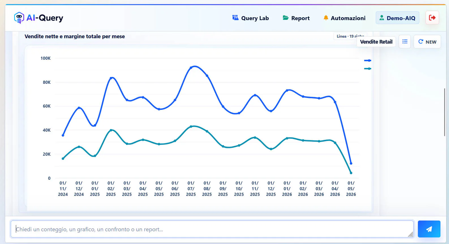
Task: Open the Query Lab menu
Action: (250, 18)
